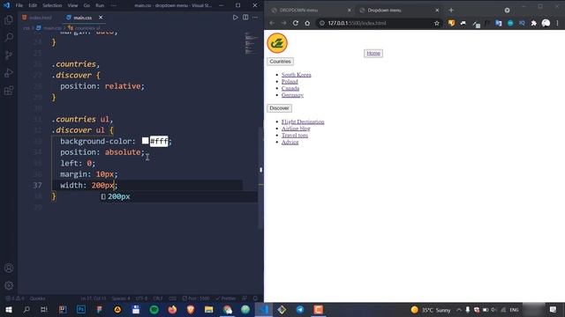
Task: Click the code minimap in the editor
Action: pyautogui.click(x=251, y=43)
